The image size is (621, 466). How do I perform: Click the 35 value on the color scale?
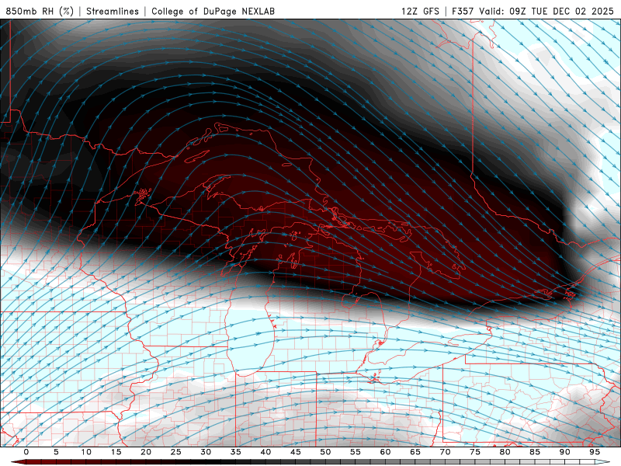pyautogui.click(x=235, y=452)
